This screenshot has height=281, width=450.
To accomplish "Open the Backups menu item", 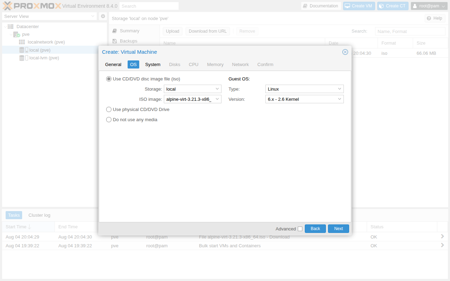I will (x=134, y=41).
